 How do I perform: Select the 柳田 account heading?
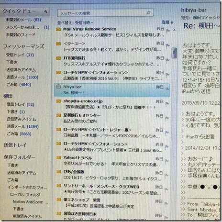[x=8, y=96]
